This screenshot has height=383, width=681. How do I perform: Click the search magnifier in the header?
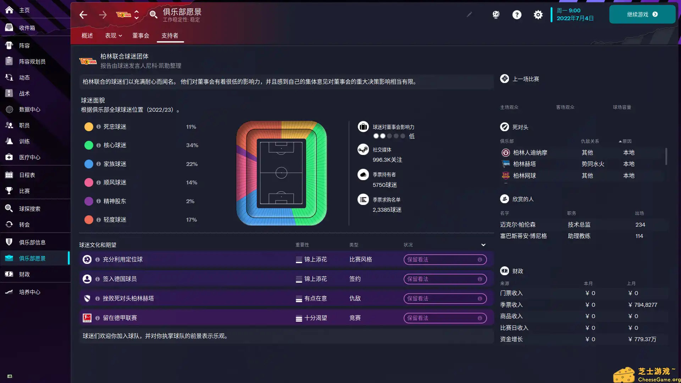(x=154, y=15)
